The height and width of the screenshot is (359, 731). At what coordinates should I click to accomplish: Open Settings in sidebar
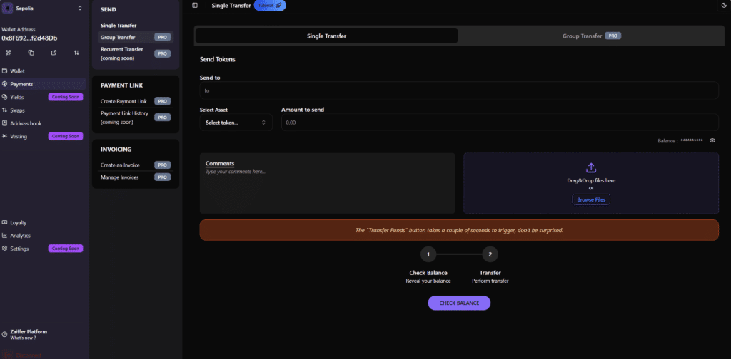click(19, 249)
